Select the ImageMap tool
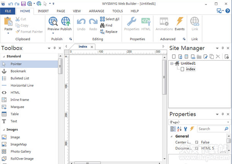The width and height of the screenshot is (232, 164). click(x=29, y=144)
